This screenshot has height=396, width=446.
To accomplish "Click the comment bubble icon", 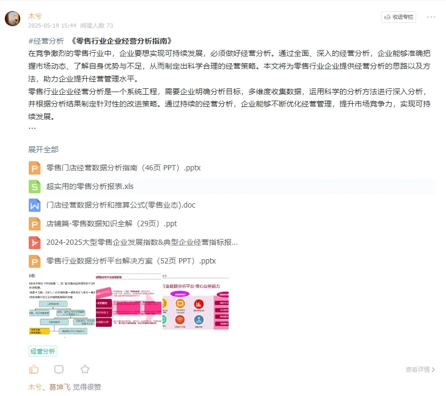I will point(59,369).
